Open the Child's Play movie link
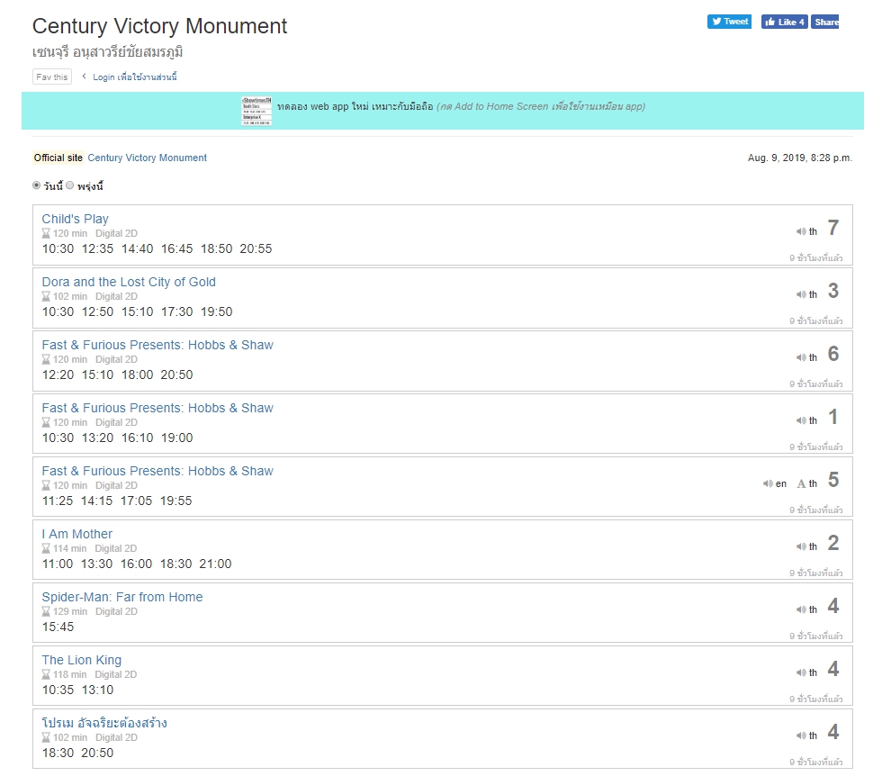The height and width of the screenshot is (776, 882). [x=75, y=219]
